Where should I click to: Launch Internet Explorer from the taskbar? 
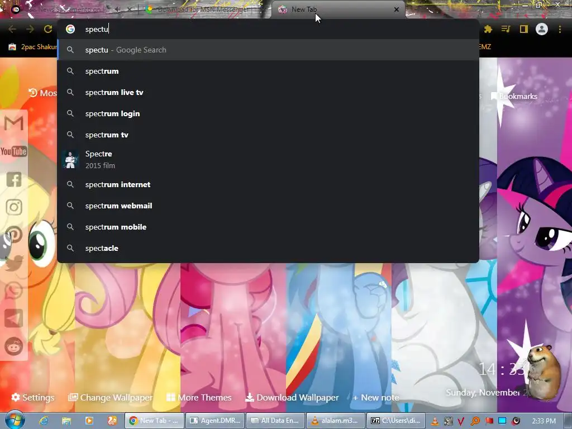coord(44,421)
